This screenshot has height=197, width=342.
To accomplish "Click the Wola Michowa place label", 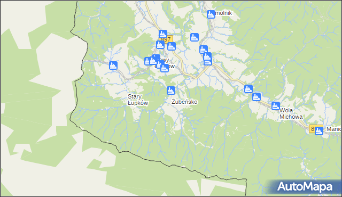I will point(291,113).
